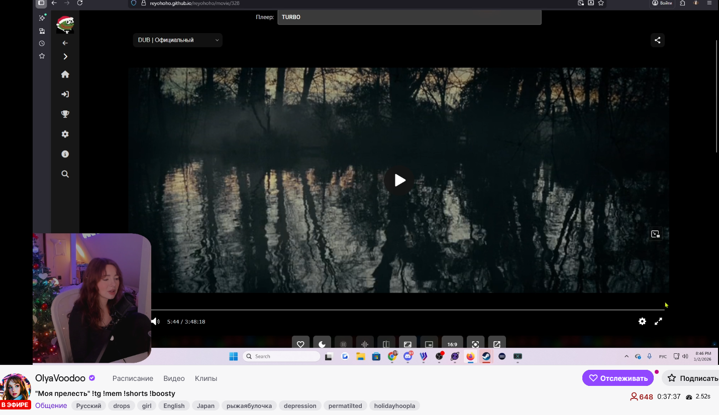Click the Русский stream tag
Image resolution: width=719 pixels, height=415 pixels.
pos(89,406)
